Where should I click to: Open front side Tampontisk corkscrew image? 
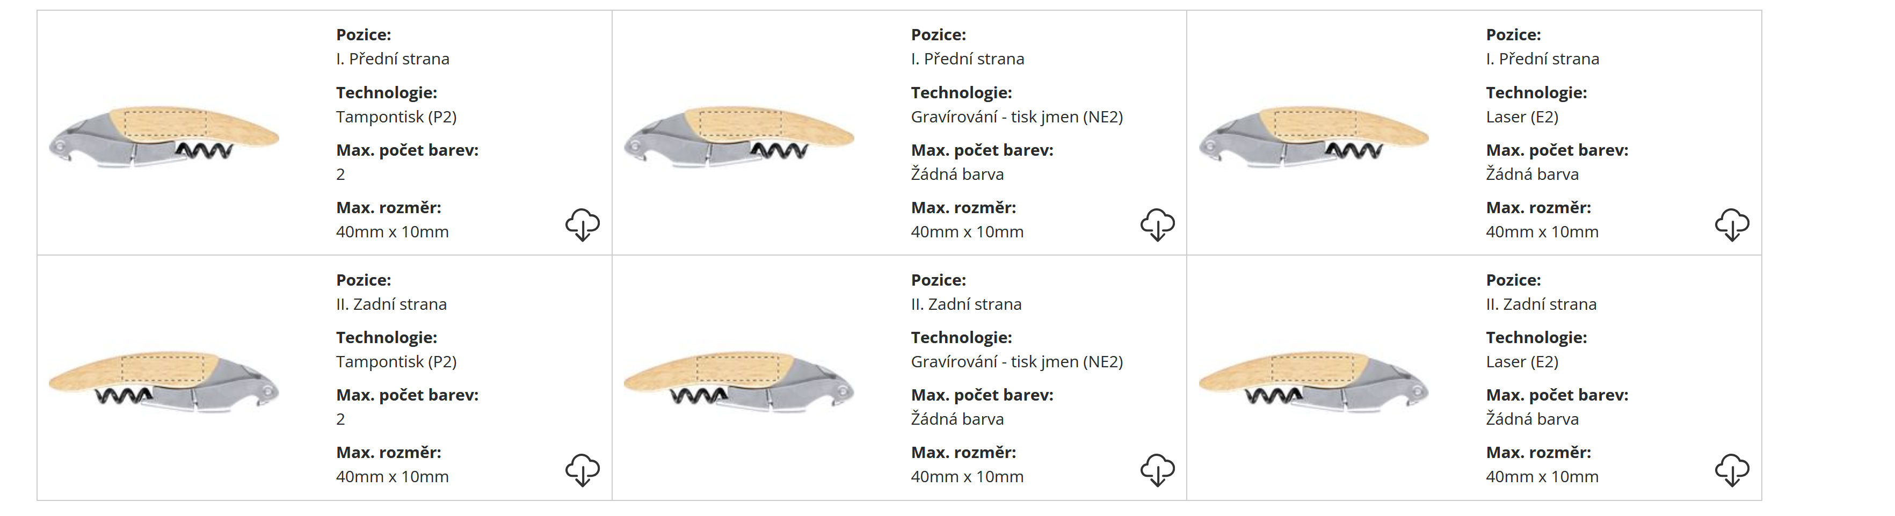[x=164, y=137]
